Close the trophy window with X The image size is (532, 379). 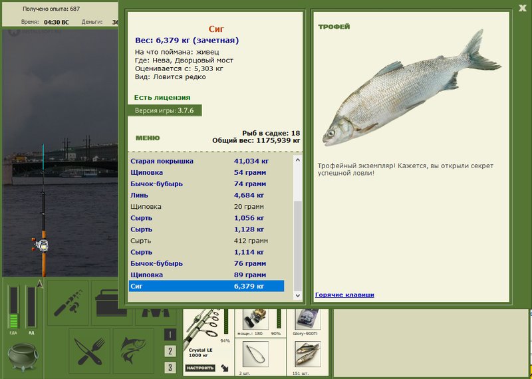click(523, 8)
